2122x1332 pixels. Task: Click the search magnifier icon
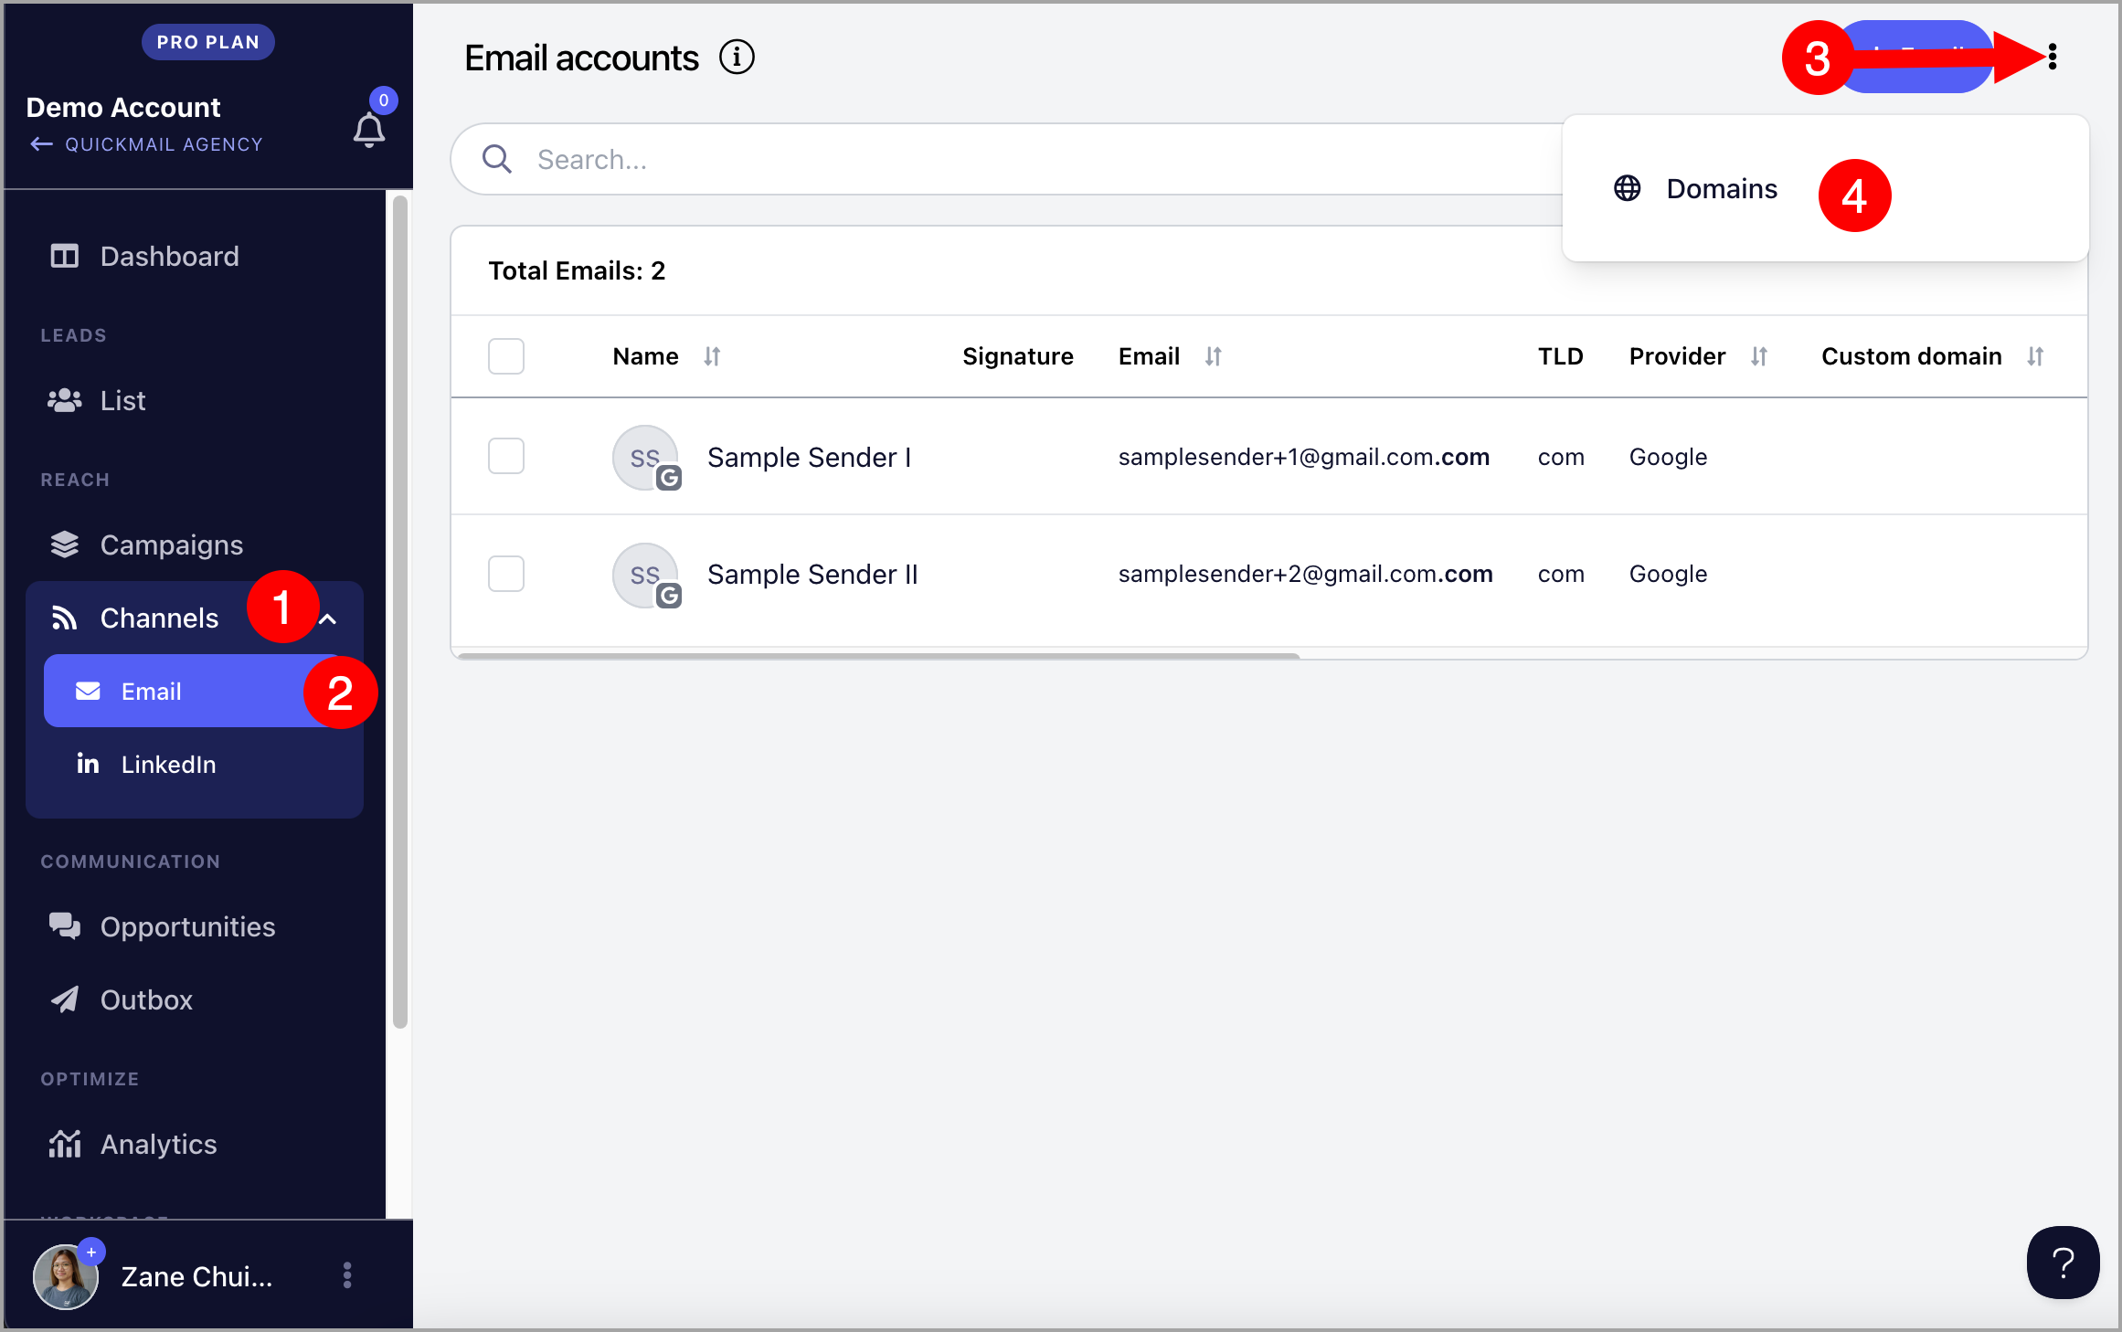(x=497, y=159)
